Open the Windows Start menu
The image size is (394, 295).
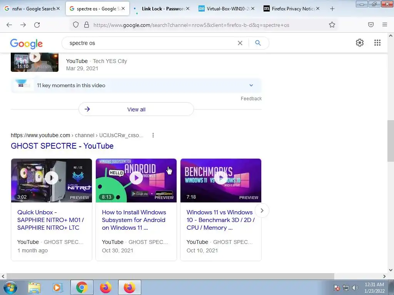pyautogui.click(x=10, y=287)
